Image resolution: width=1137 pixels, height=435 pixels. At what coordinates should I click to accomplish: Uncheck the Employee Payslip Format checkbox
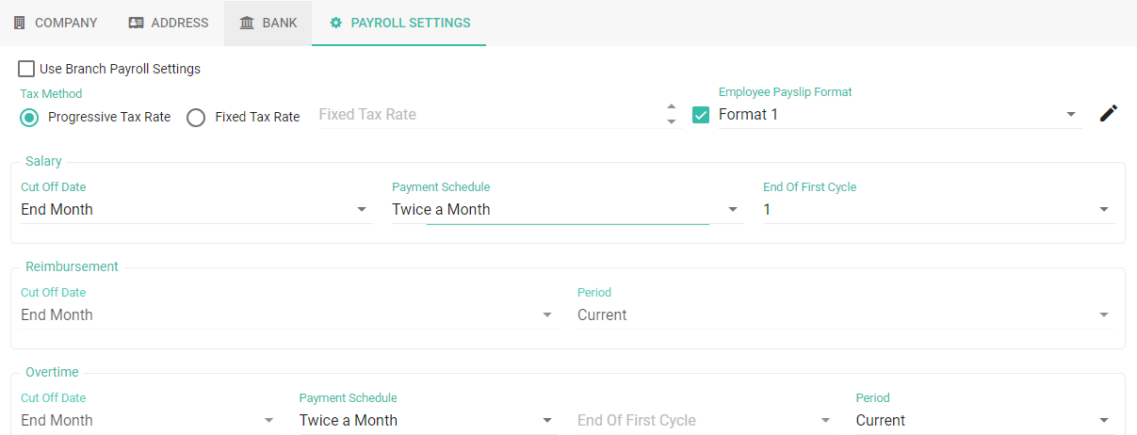(700, 115)
